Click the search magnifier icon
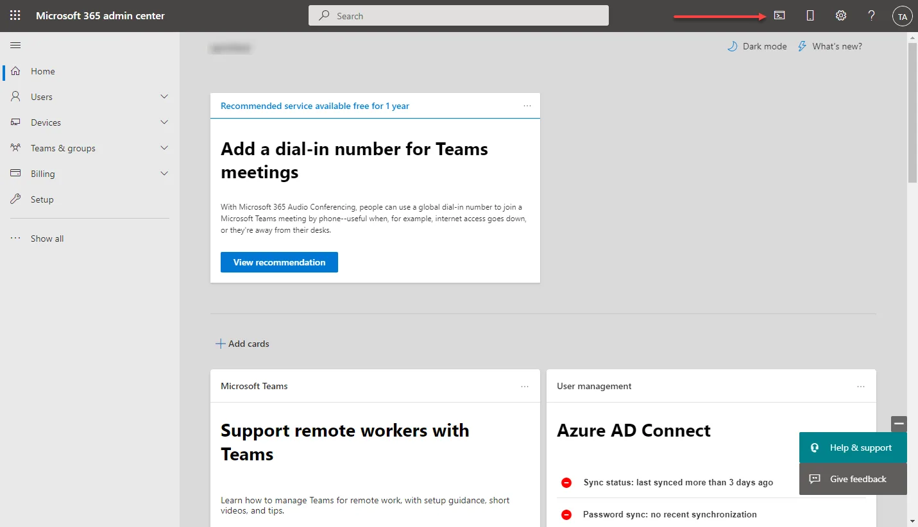 point(325,15)
